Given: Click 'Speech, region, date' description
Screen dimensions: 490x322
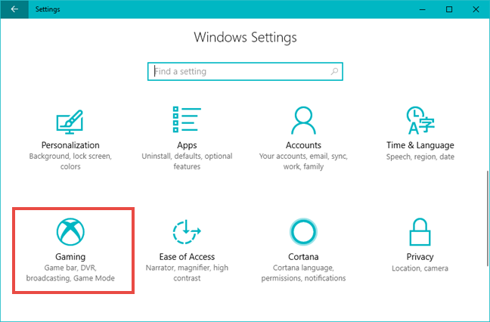Looking at the screenshot, I should (420, 156).
